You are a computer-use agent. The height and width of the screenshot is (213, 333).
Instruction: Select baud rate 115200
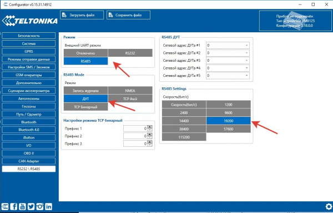(x=184, y=137)
